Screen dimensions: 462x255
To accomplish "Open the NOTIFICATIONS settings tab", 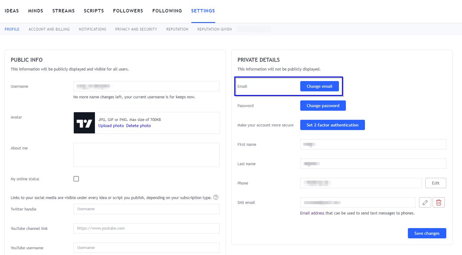I will pyautogui.click(x=92, y=29).
